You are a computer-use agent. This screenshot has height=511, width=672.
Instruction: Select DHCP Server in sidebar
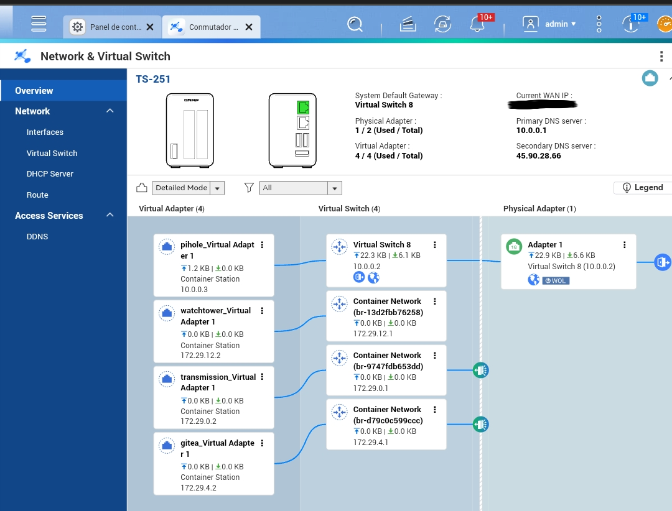[50, 174]
